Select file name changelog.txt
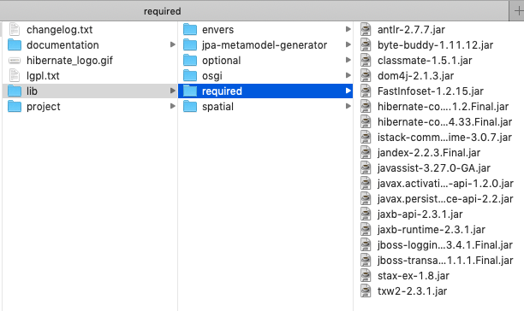524x311 pixels. tap(59, 30)
